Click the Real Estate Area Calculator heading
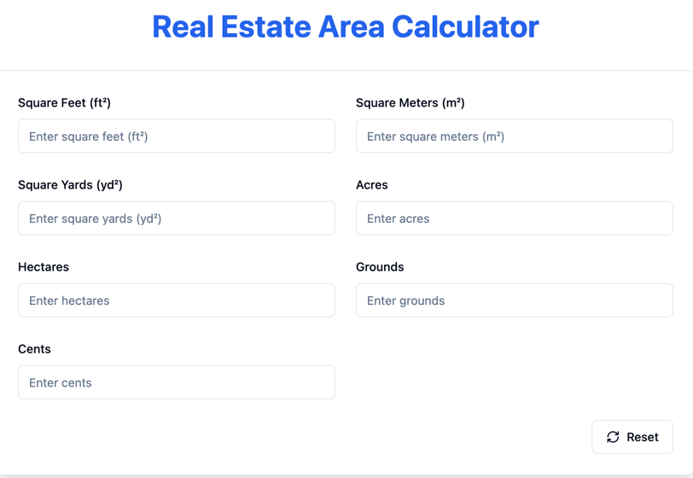 346,27
